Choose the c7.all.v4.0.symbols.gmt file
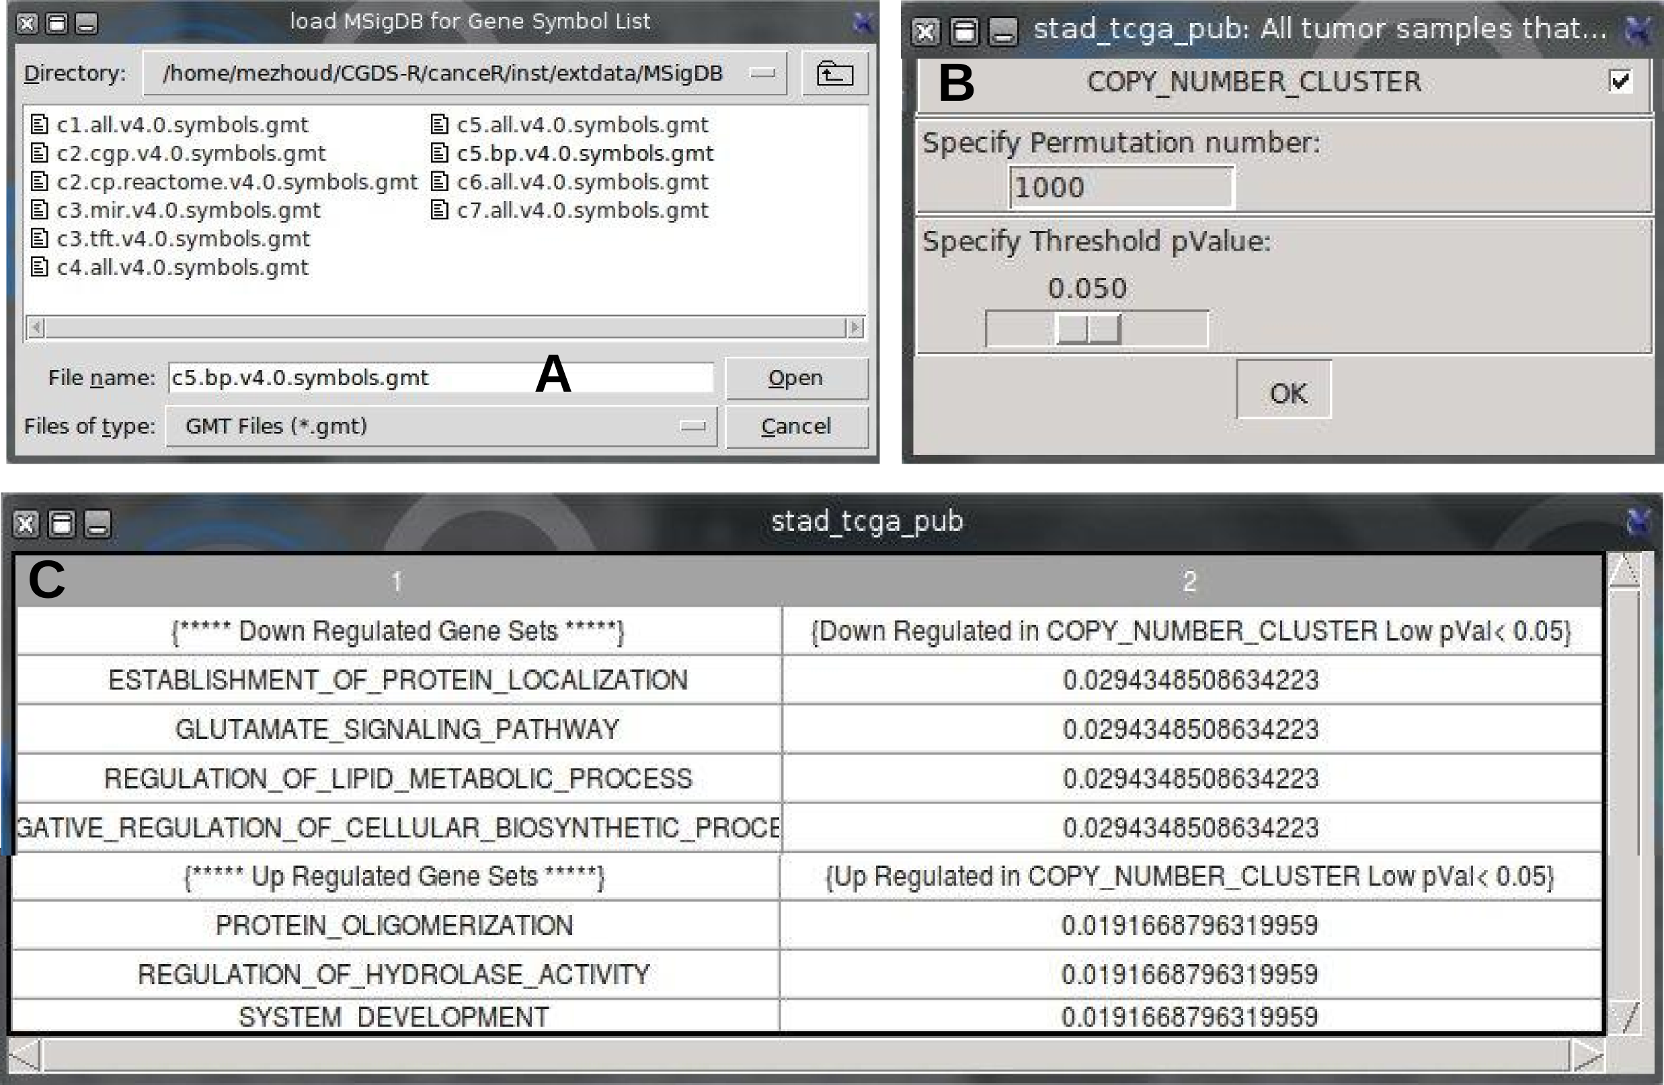The image size is (1664, 1085). tap(582, 210)
